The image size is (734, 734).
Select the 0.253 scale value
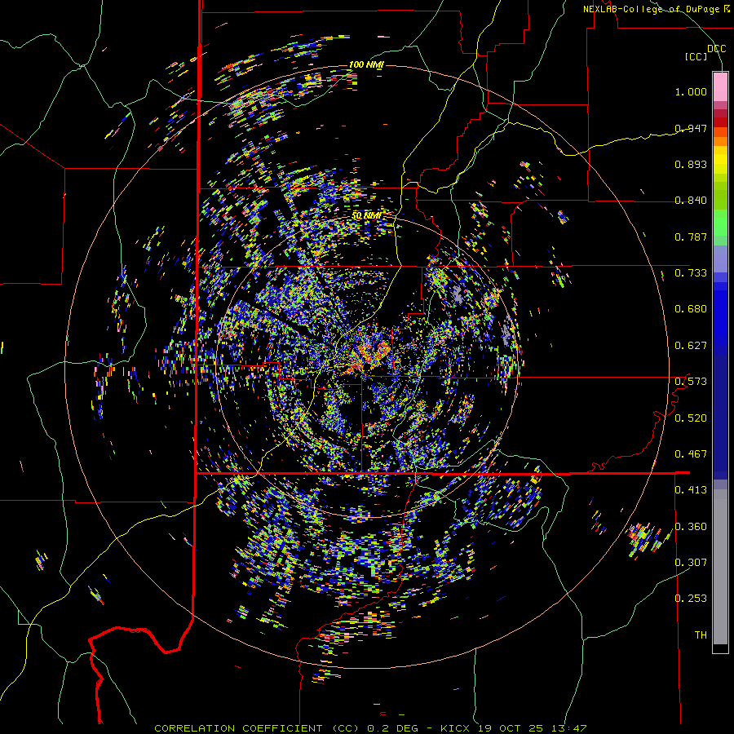pyautogui.click(x=691, y=599)
